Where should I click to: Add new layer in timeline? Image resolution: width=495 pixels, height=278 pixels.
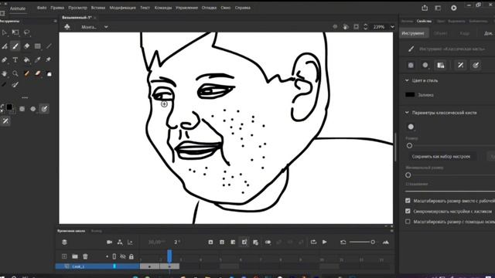[x=64, y=256]
